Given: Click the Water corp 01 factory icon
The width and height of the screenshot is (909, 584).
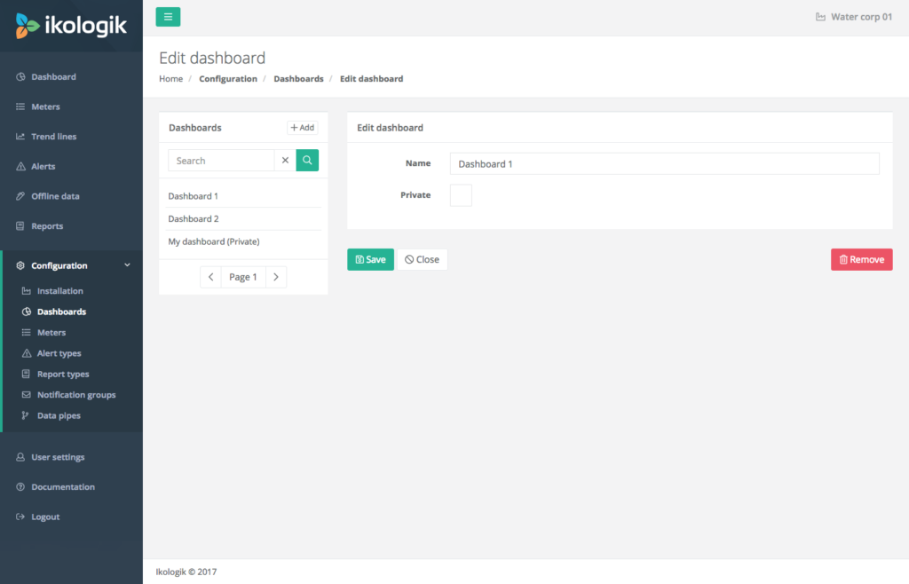Looking at the screenshot, I should coord(820,17).
